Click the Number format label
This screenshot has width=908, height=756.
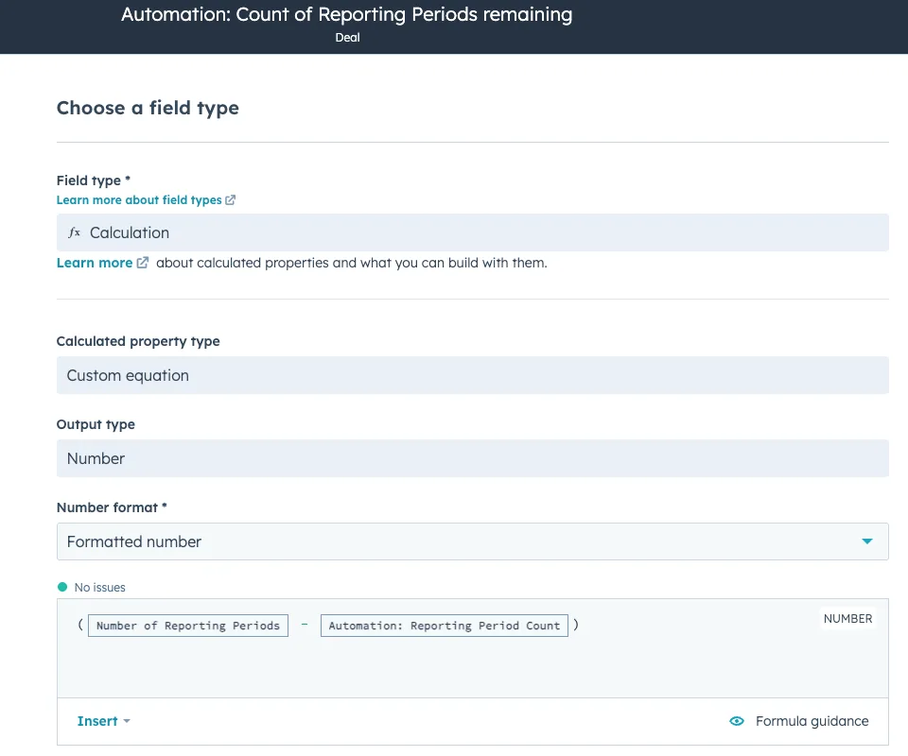[107, 507]
